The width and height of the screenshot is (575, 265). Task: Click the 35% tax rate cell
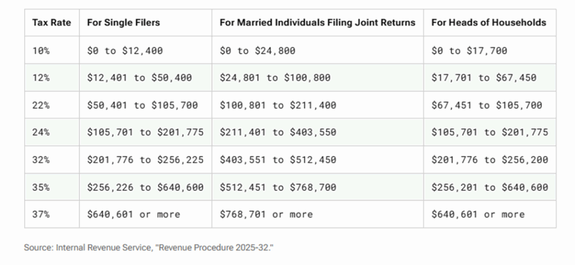[41, 187]
